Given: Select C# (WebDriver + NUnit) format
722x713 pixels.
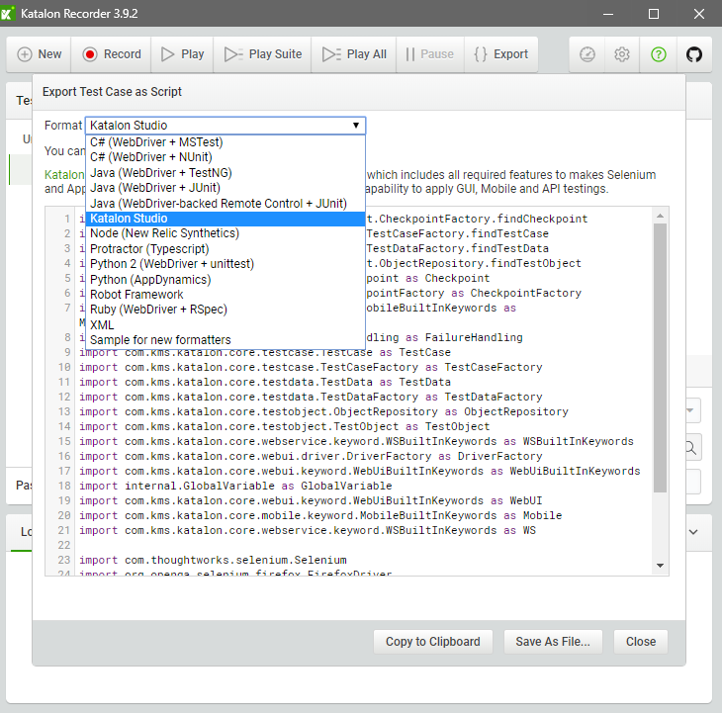Looking at the screenshot, I should pyautogui.click(x=226, y=157).
